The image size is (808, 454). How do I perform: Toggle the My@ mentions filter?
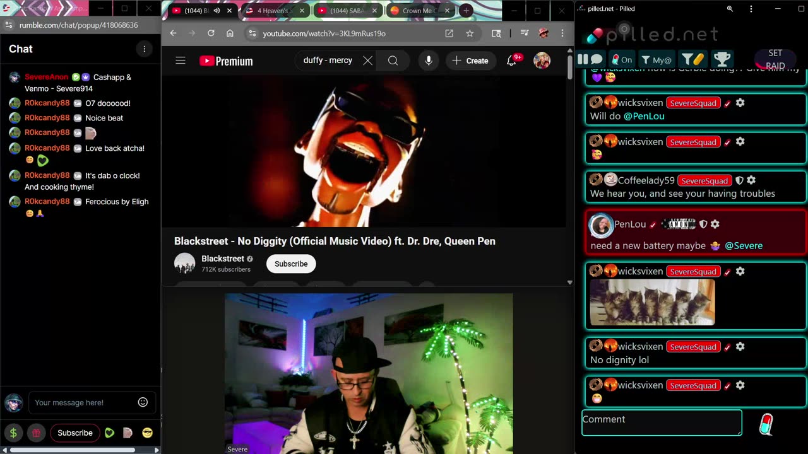tap(656, 60)
